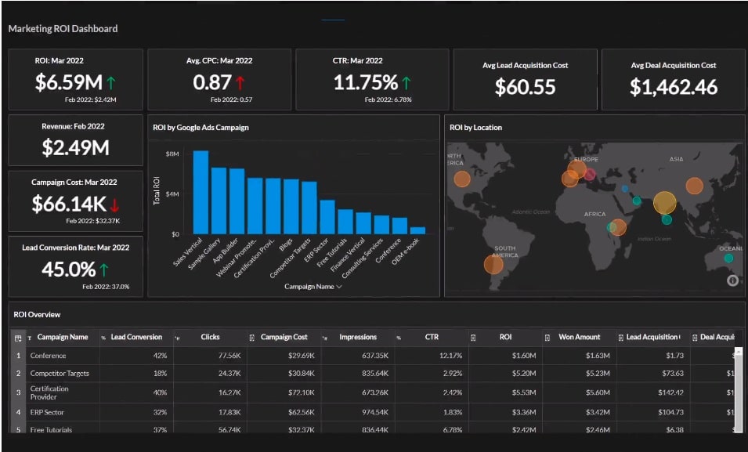Click the 12.17% CTR cell

452,356
